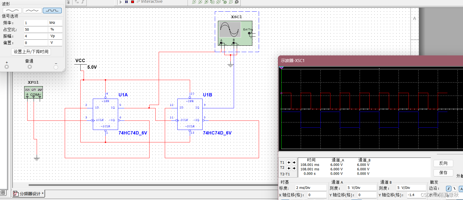Pause the running simulation
The width and height of the screenshot is (463, 200).
[126, 2]
